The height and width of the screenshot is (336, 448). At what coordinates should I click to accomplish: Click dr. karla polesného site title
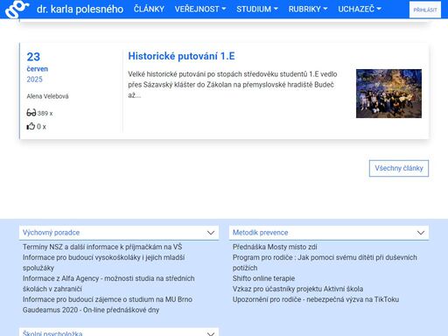[80, 9]
